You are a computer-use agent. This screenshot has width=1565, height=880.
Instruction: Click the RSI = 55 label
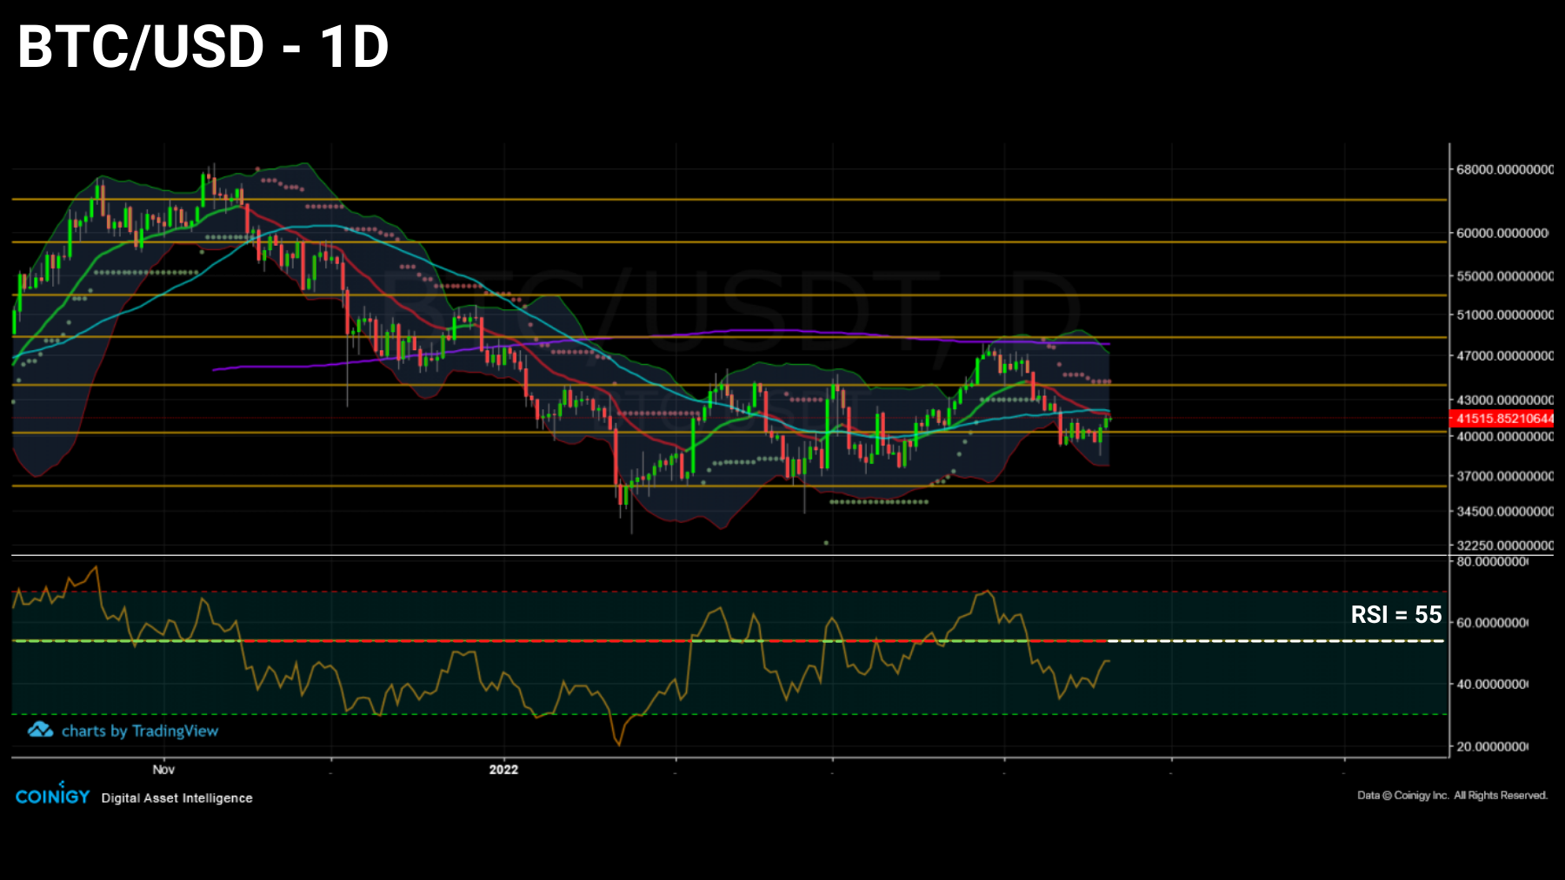click(x=1395, y=615)
